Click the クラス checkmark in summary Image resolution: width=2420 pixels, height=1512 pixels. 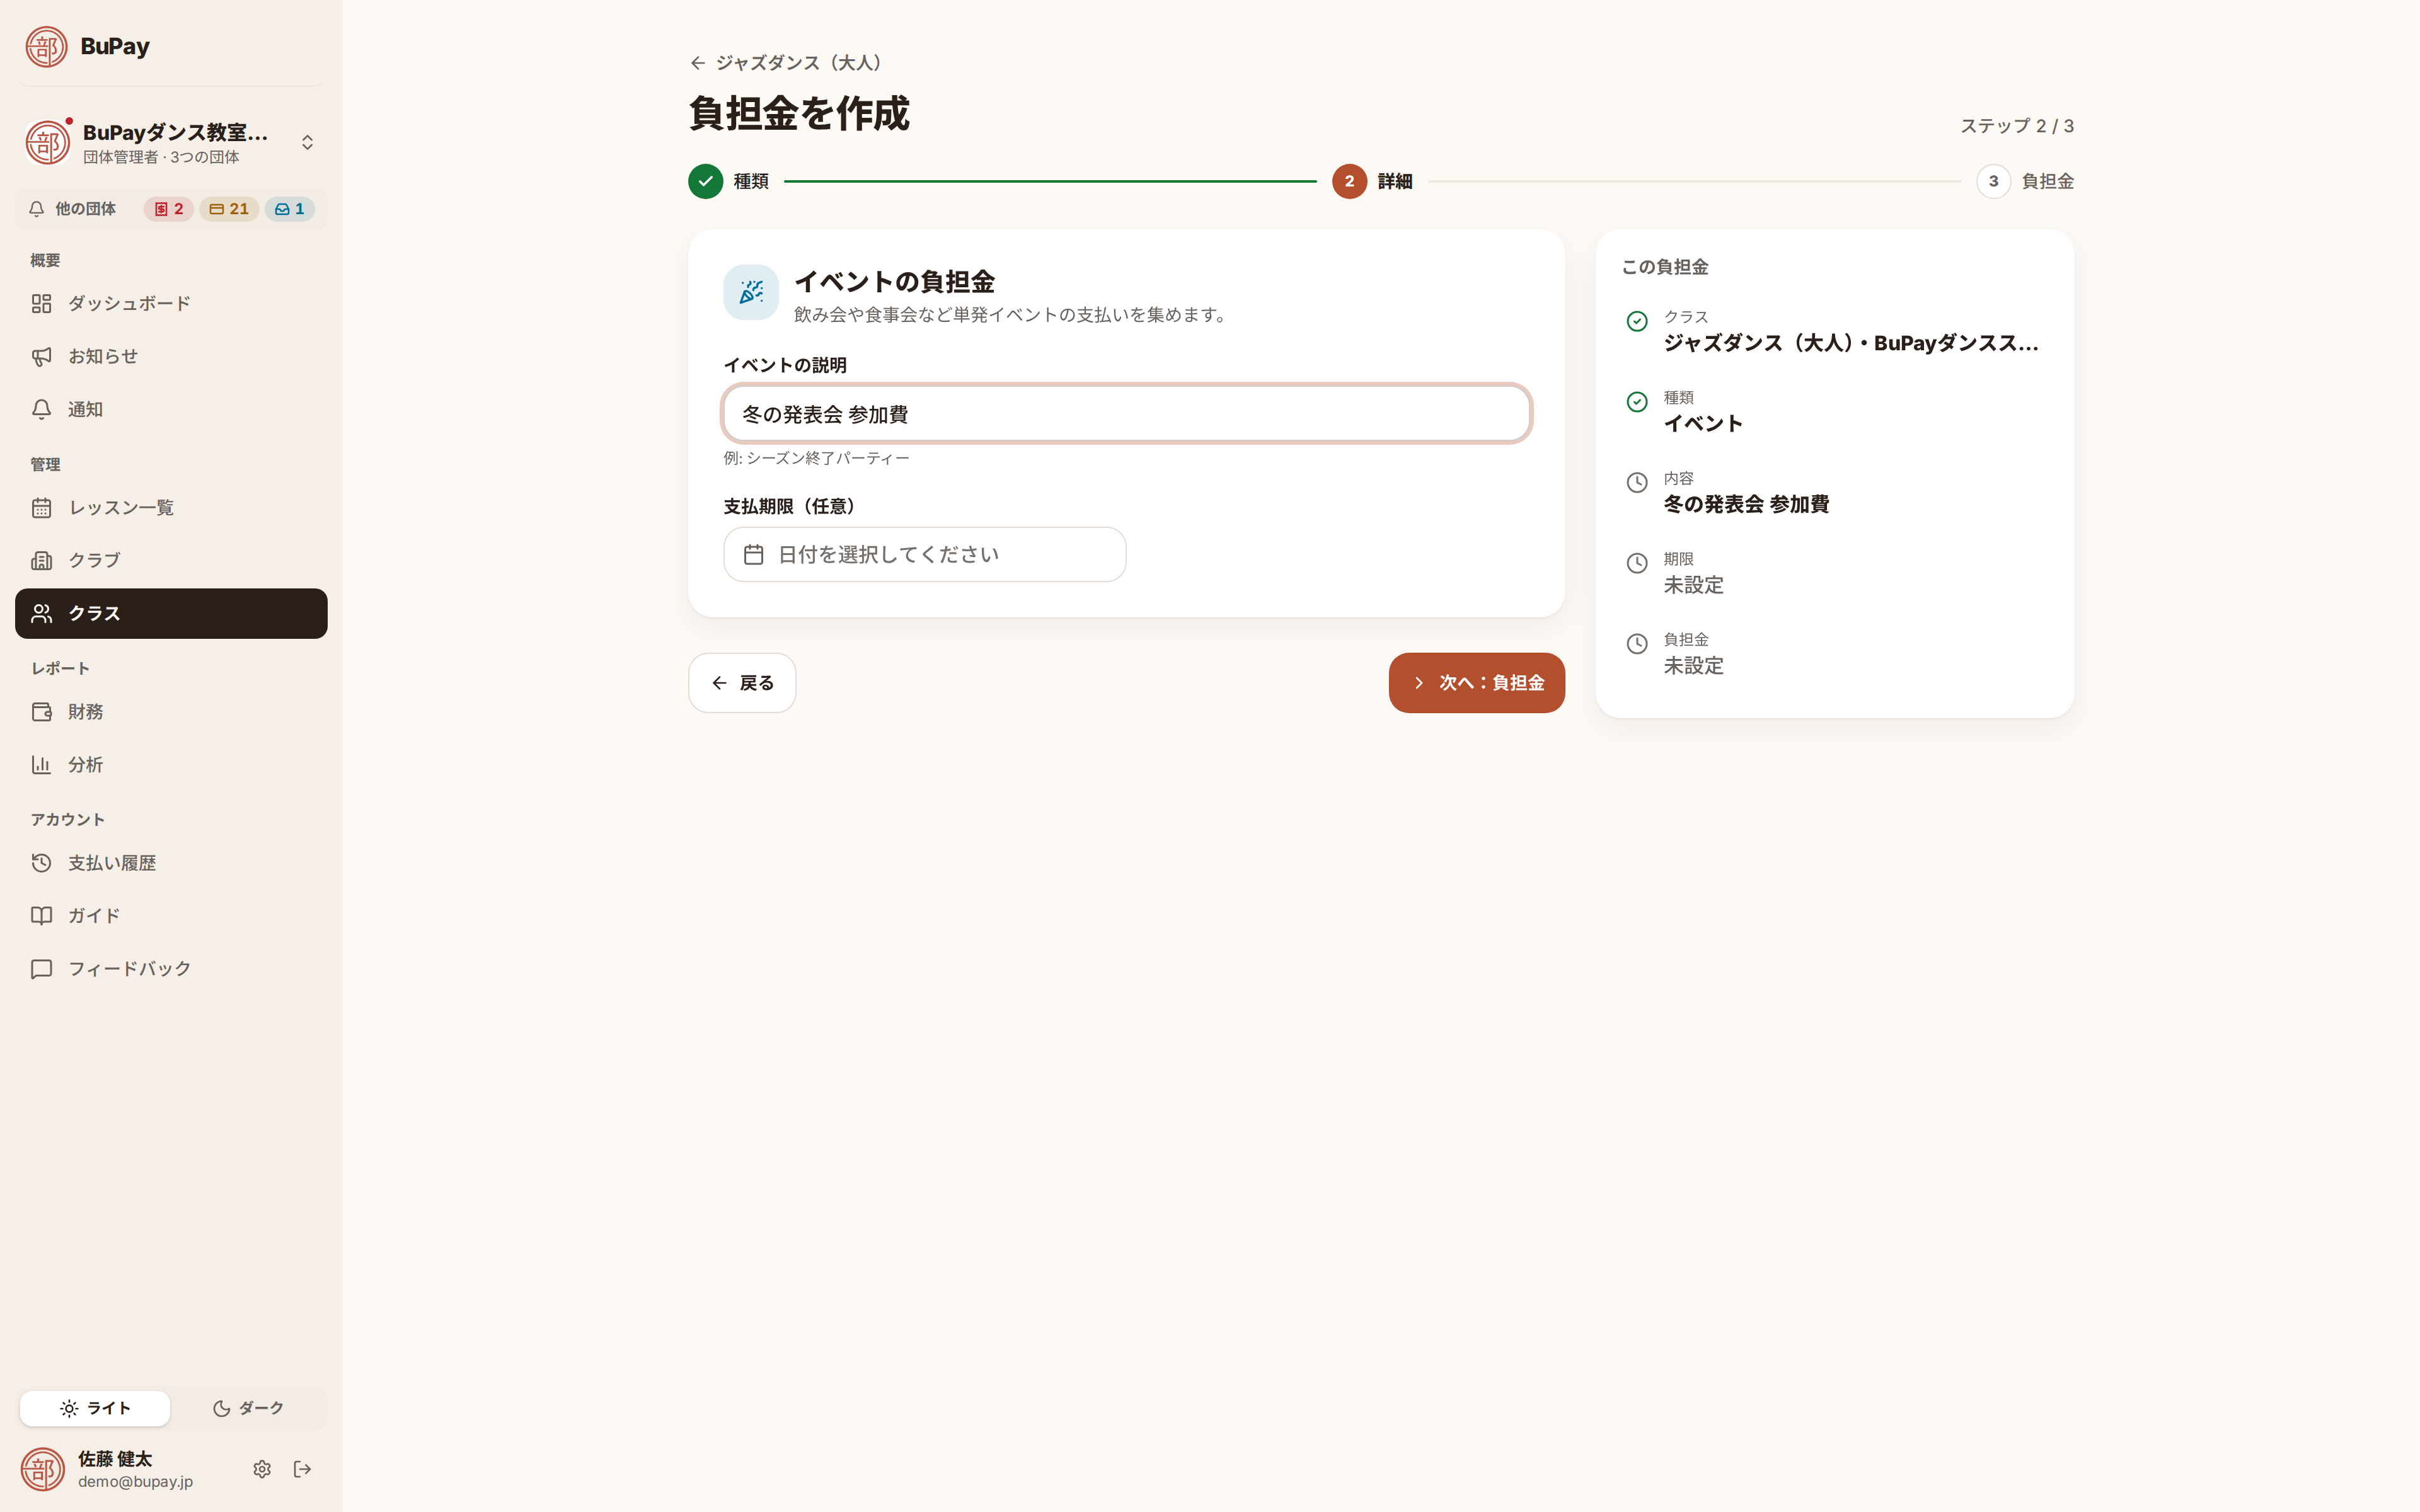pyautogui.click(x=1637, y=321)
